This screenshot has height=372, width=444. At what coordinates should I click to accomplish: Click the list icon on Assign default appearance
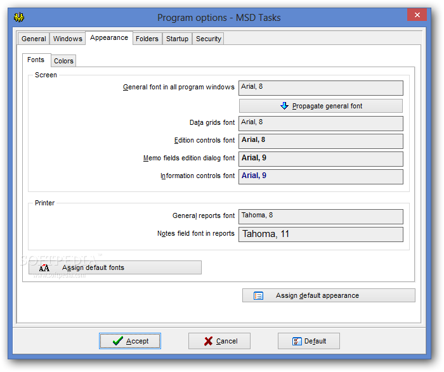tap(259, 295)
